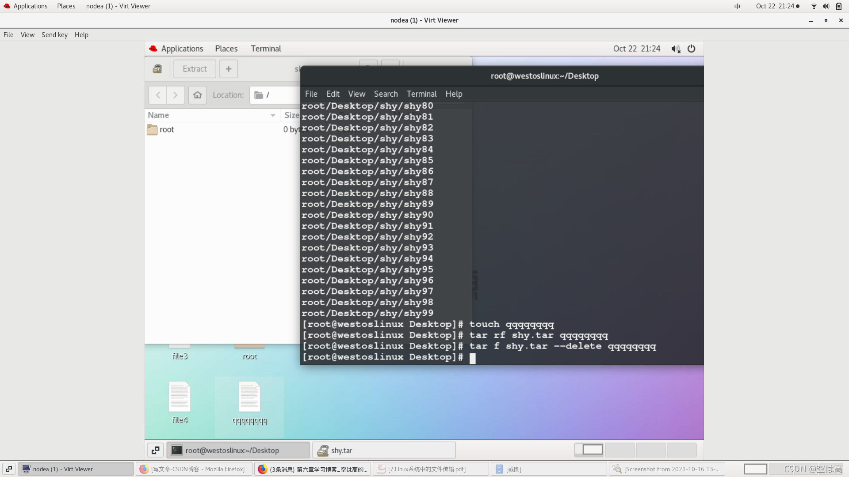849x477 pixels.
Task: Switch to the shy.tar taskbar window
Action: pos(384,450)
